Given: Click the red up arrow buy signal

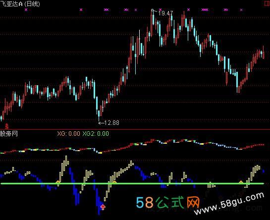Looking at the screenshot, I should [x=103, y=207].
